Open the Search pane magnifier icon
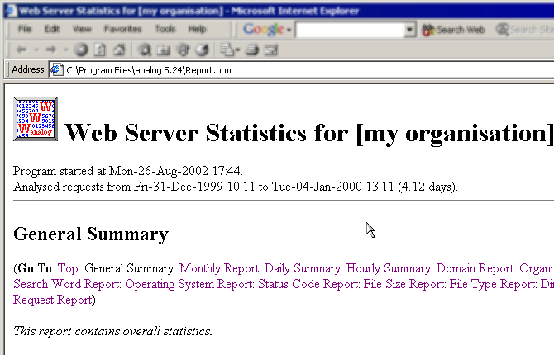Viewport: 554px width, 355px height. (x=145, y=50)
